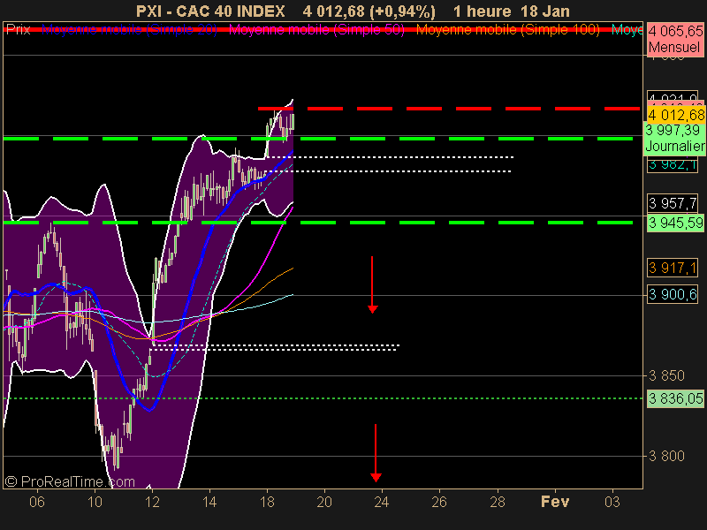The height and width of the screenshot is (530, 707).
Task: Click the '06' date on time axis
Action: click(x=37, y=502)
